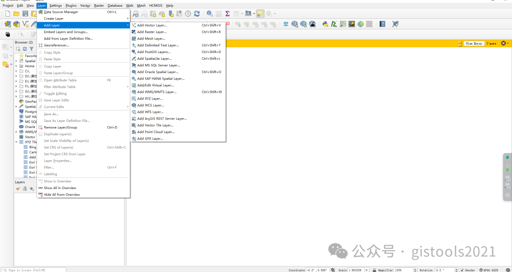Viewport: 512px width, 272px height.
Task: Expand the D:\ drive tree item
Action: [x=16, y=76]
